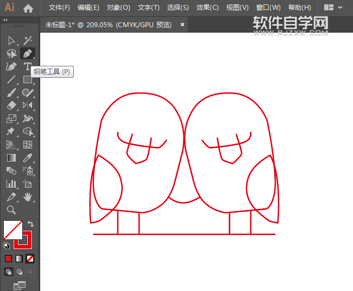
Task: Select the Slice tool
Action: coord(11,197)
